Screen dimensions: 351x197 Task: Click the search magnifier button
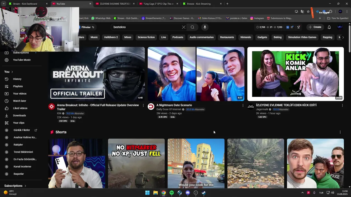pyautogui.click(x=193, y=27)
